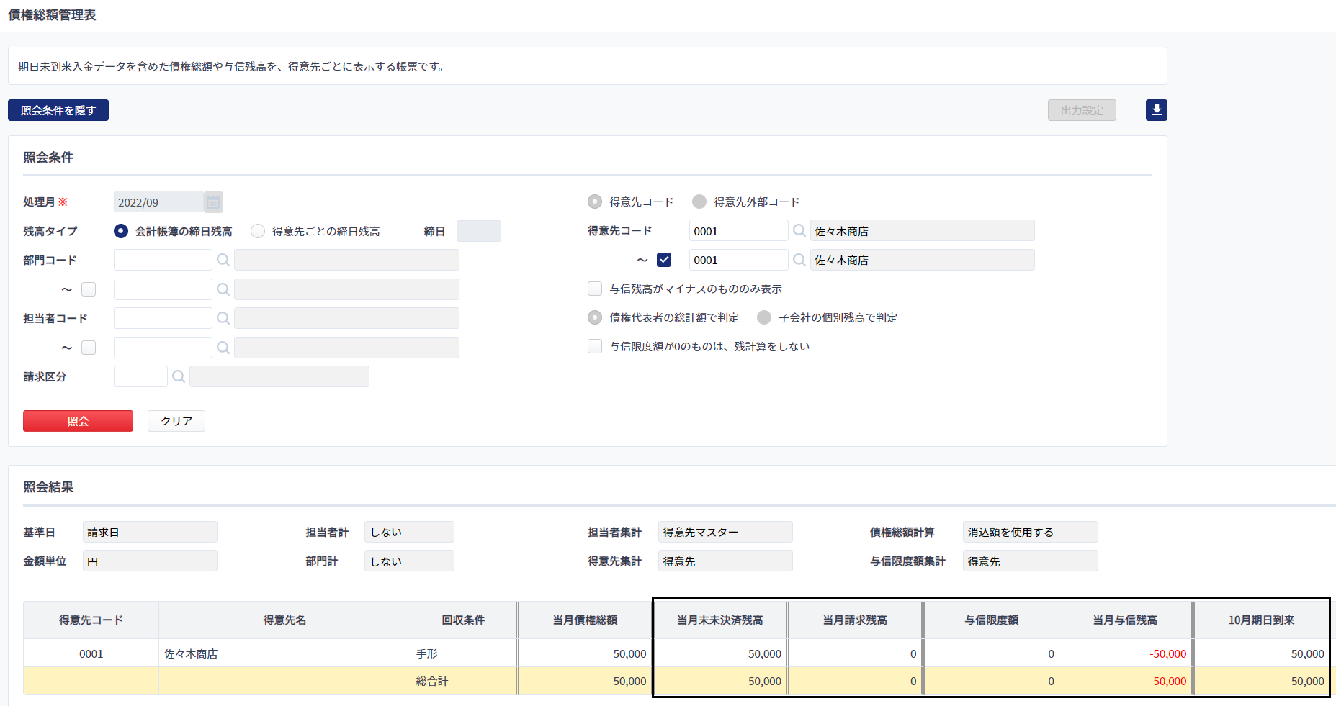Click 得意先集計 field 得意先
The width and height of the screenshot is (1336, 706).
725,561
